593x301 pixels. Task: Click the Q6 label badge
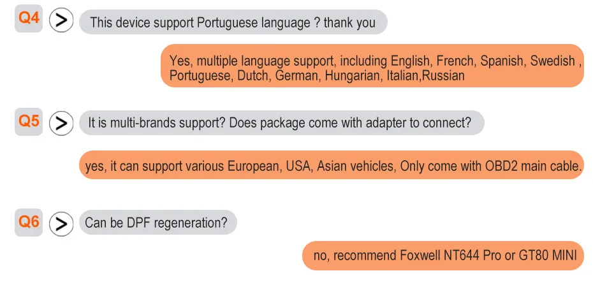[29, 223]
